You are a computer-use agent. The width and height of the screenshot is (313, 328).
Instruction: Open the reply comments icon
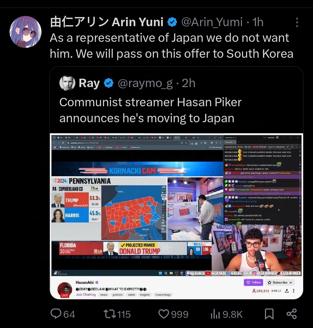coord(56,314)
